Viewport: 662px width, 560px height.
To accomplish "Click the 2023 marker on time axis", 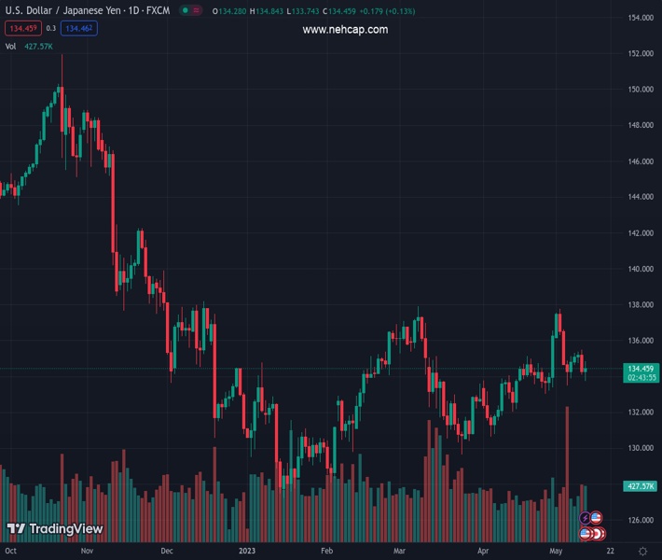I will (x=246, y=552).
